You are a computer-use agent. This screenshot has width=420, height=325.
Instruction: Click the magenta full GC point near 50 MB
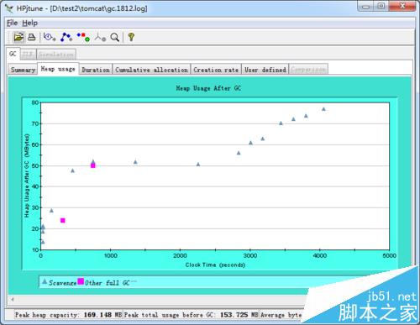click(x=93, y=165)
